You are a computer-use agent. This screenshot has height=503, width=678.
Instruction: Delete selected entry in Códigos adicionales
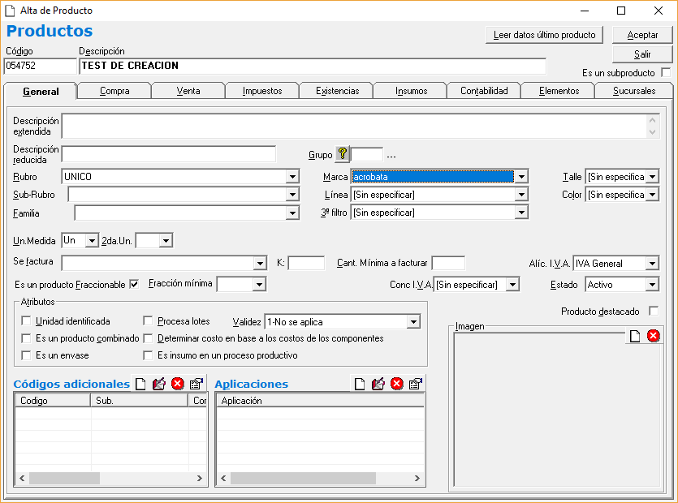click(x=177, y=384)
